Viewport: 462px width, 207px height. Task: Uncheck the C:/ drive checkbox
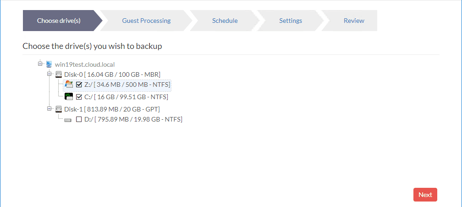coord(79,97)
